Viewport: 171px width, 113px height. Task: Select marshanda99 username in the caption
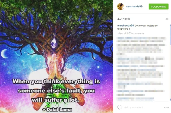click(125, 26)
